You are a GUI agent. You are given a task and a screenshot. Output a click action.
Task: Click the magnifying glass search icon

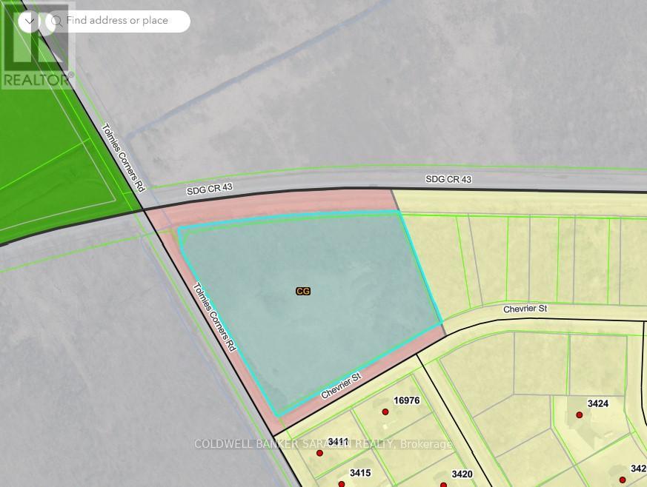click(56, 21)
